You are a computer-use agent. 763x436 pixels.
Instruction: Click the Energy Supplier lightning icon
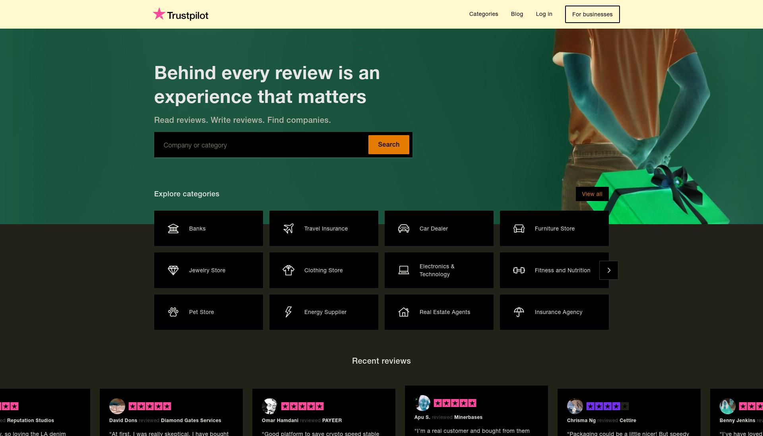289,312
